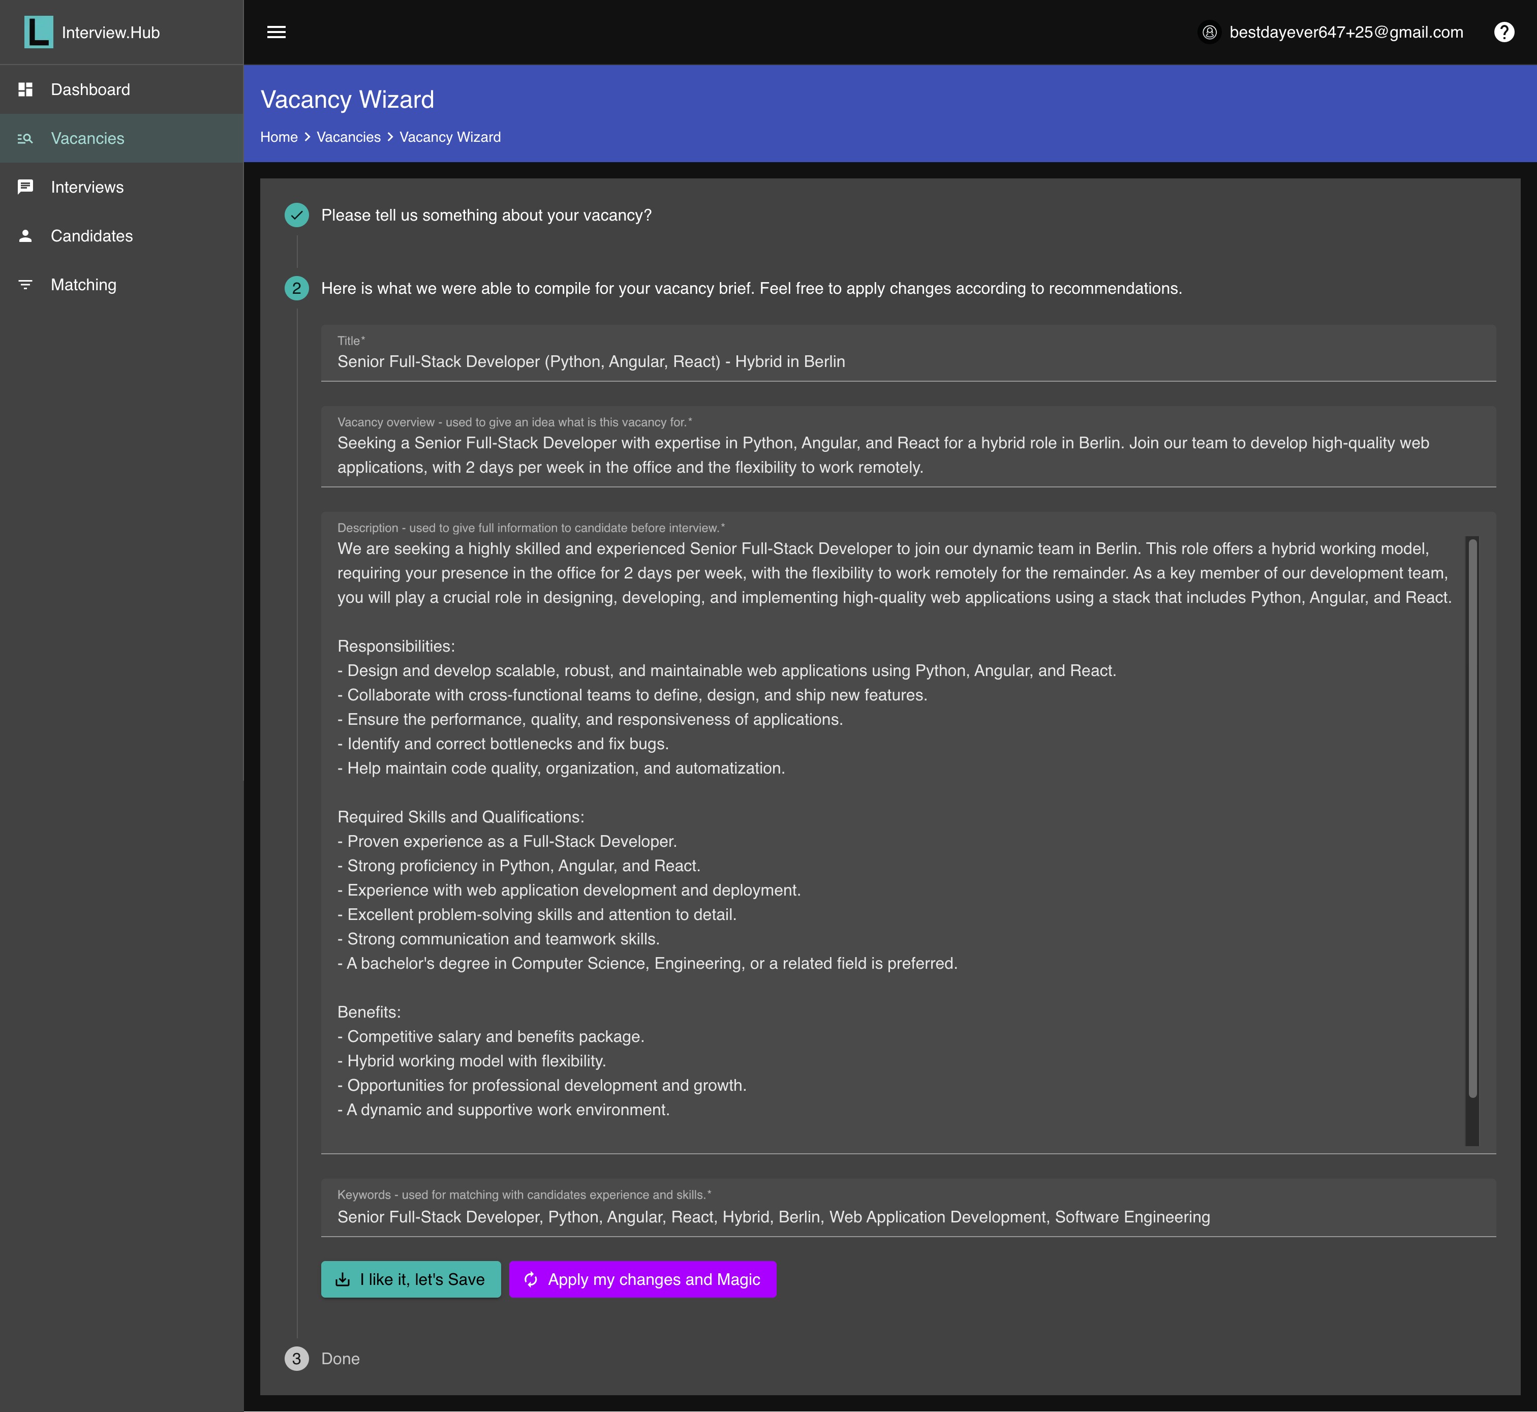Click the Dashboard grid icon
1537x1412 pixels.
[25, 89]
